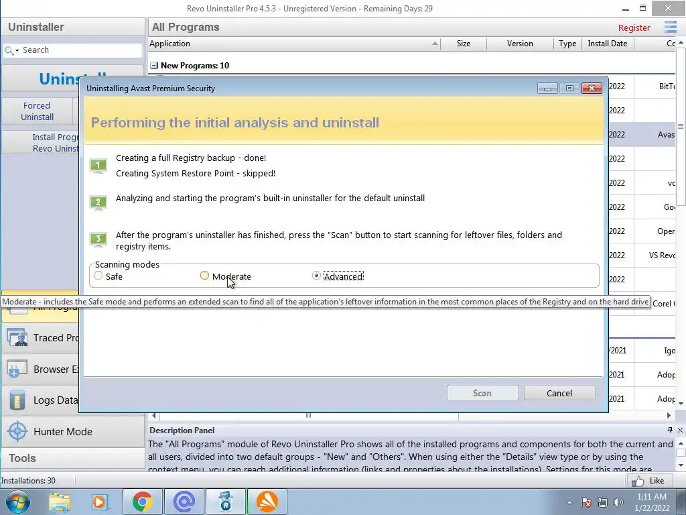686x515 pixels.
Task: Click the step 3 monitor icon
Action: point(98,239)
